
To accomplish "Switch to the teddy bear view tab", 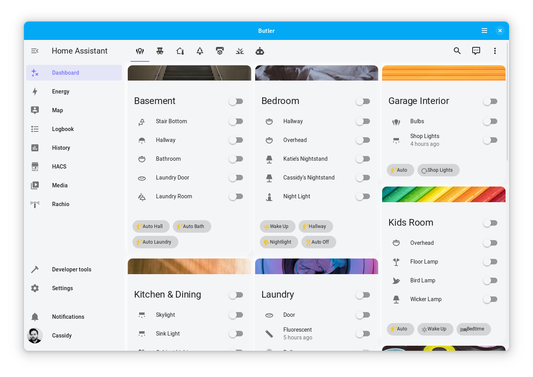I will coord(160,51).
